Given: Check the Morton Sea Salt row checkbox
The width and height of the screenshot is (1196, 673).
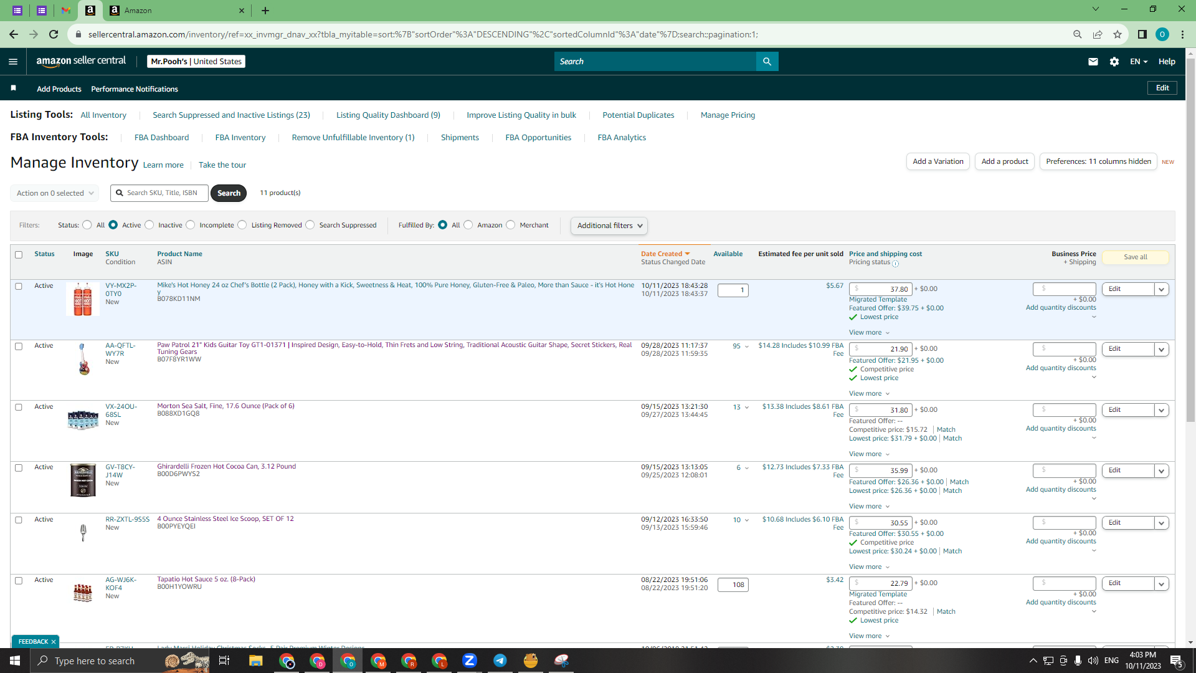Looking at the screenshot, I should pyautogui.click(x=19, y=408).
